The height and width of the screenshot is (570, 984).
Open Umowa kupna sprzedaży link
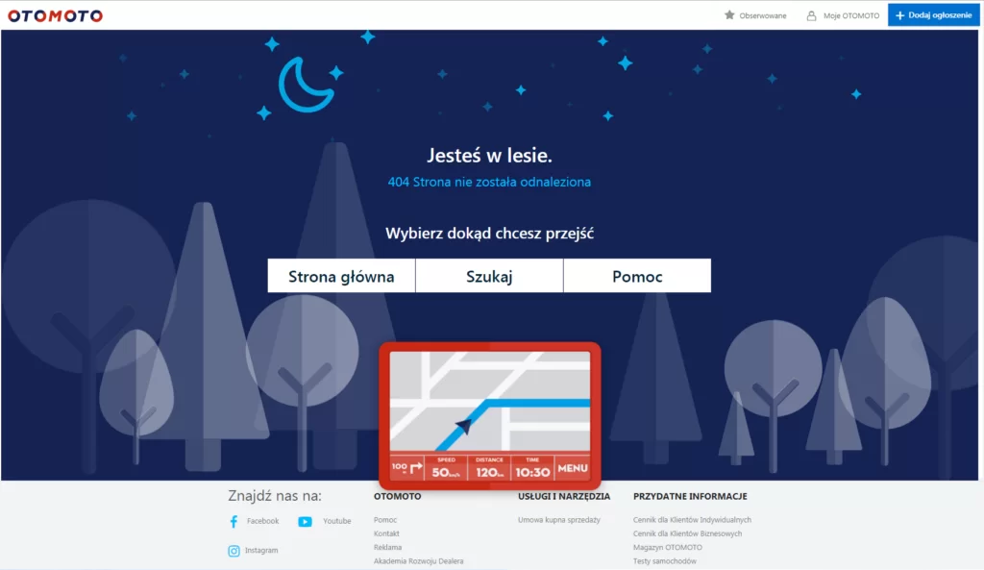coord(559,520)
